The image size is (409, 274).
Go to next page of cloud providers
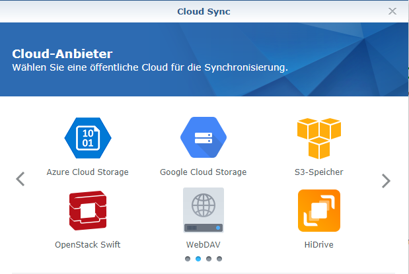coord(386,181)
